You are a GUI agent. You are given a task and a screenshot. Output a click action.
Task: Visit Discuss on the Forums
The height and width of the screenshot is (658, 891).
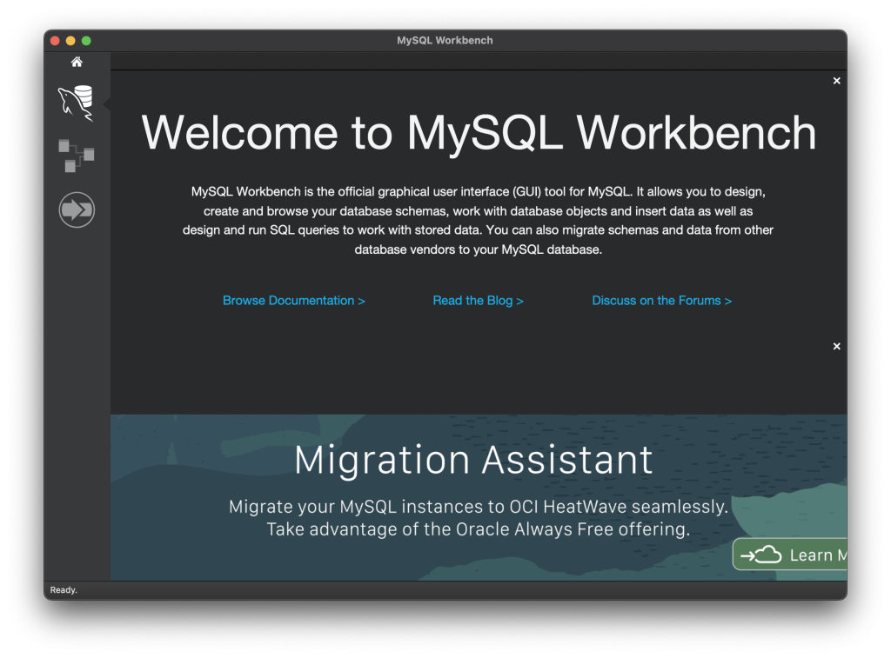tap(661, 300)
